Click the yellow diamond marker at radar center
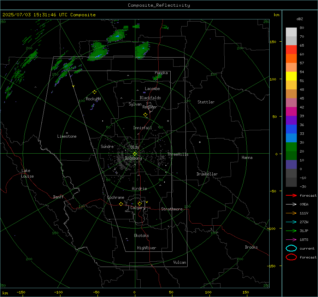Viewport: 318px width, 297px height. [135, 154]
